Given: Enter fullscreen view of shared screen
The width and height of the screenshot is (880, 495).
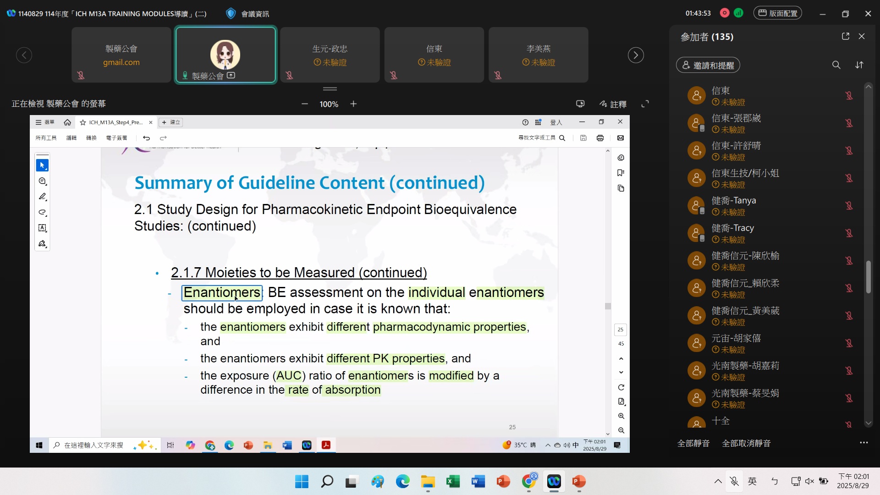Looking at the screenshot, I should (645, 104).
